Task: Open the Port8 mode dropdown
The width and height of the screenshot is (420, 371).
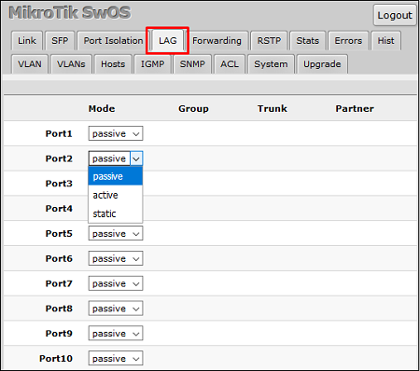Action: click(x=116, y=309)
